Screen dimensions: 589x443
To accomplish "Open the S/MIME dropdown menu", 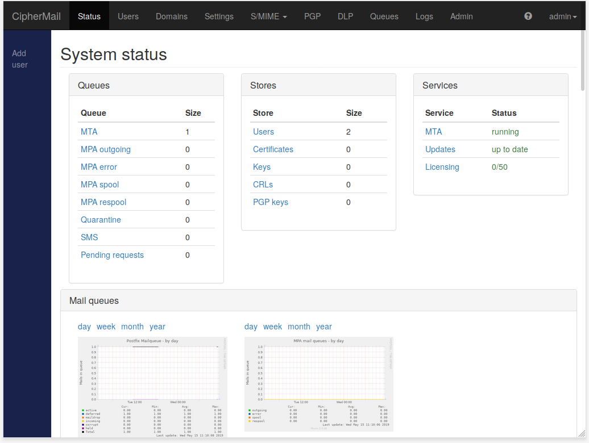I will (x=268, y=16).
